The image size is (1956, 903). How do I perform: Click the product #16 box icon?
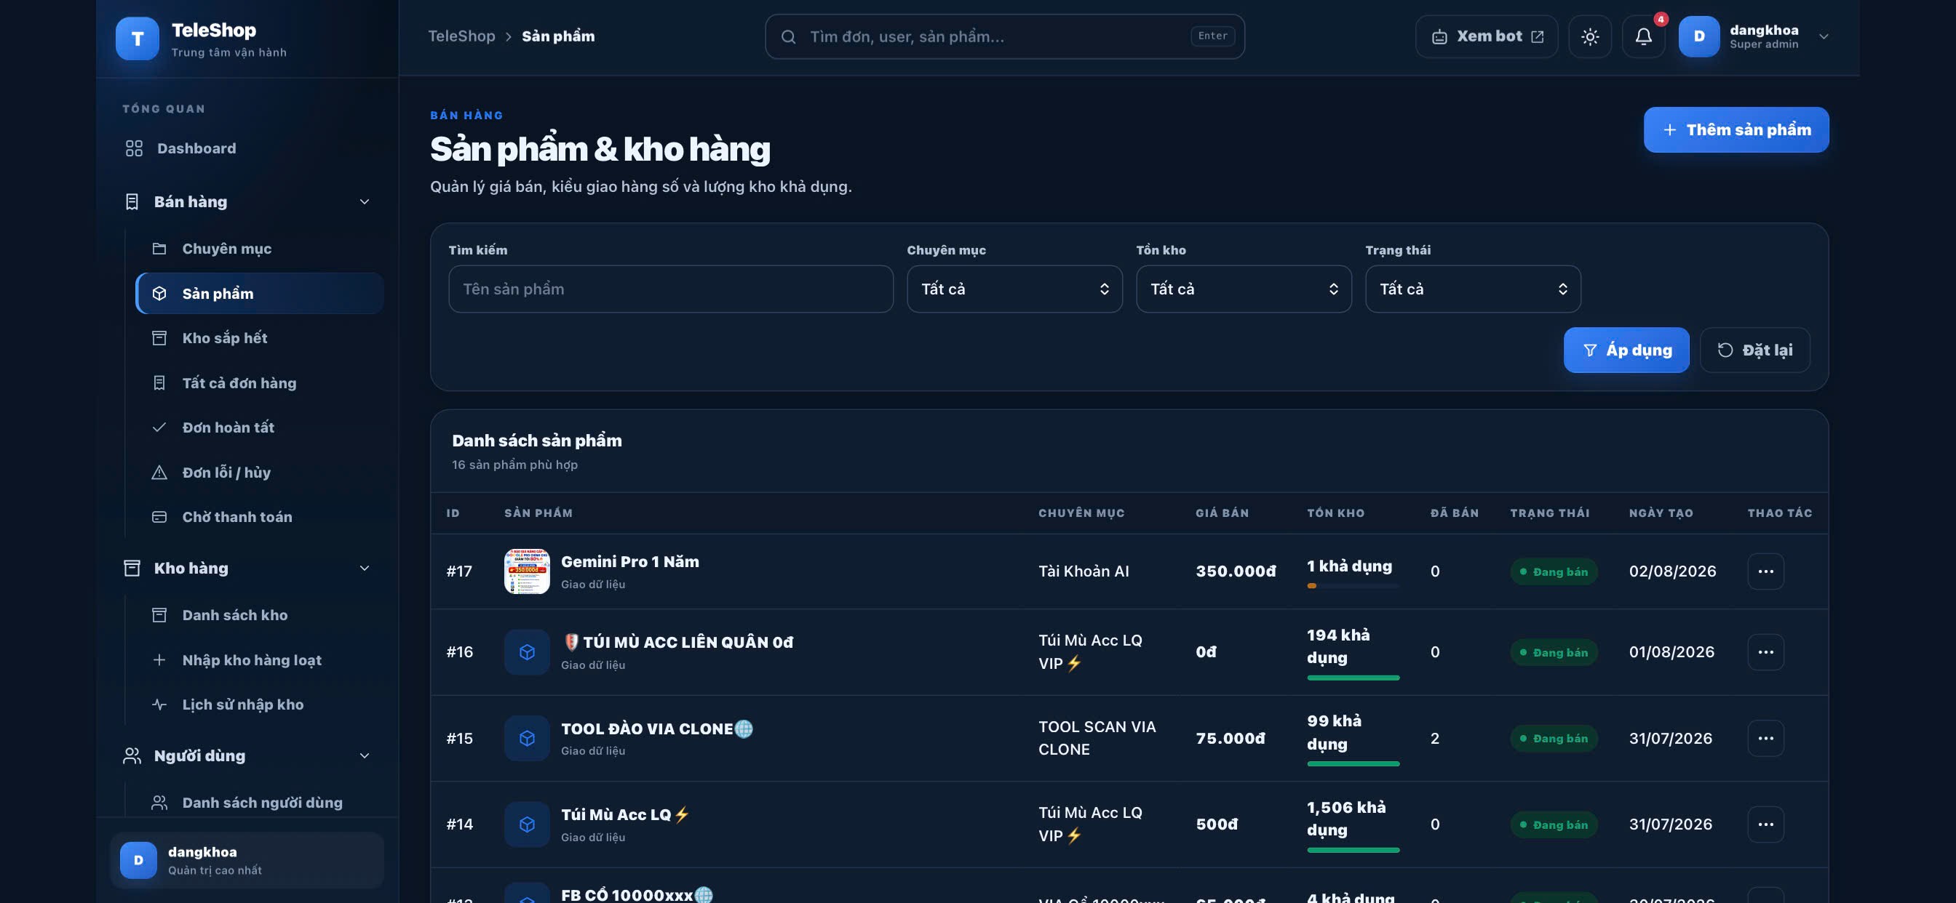click(x=527, y=653)
